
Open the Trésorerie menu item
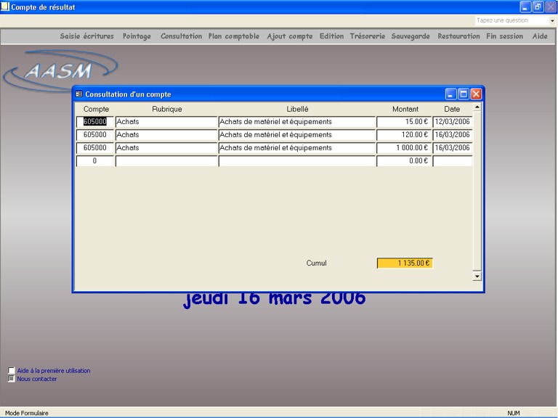(x=368, y=36)
